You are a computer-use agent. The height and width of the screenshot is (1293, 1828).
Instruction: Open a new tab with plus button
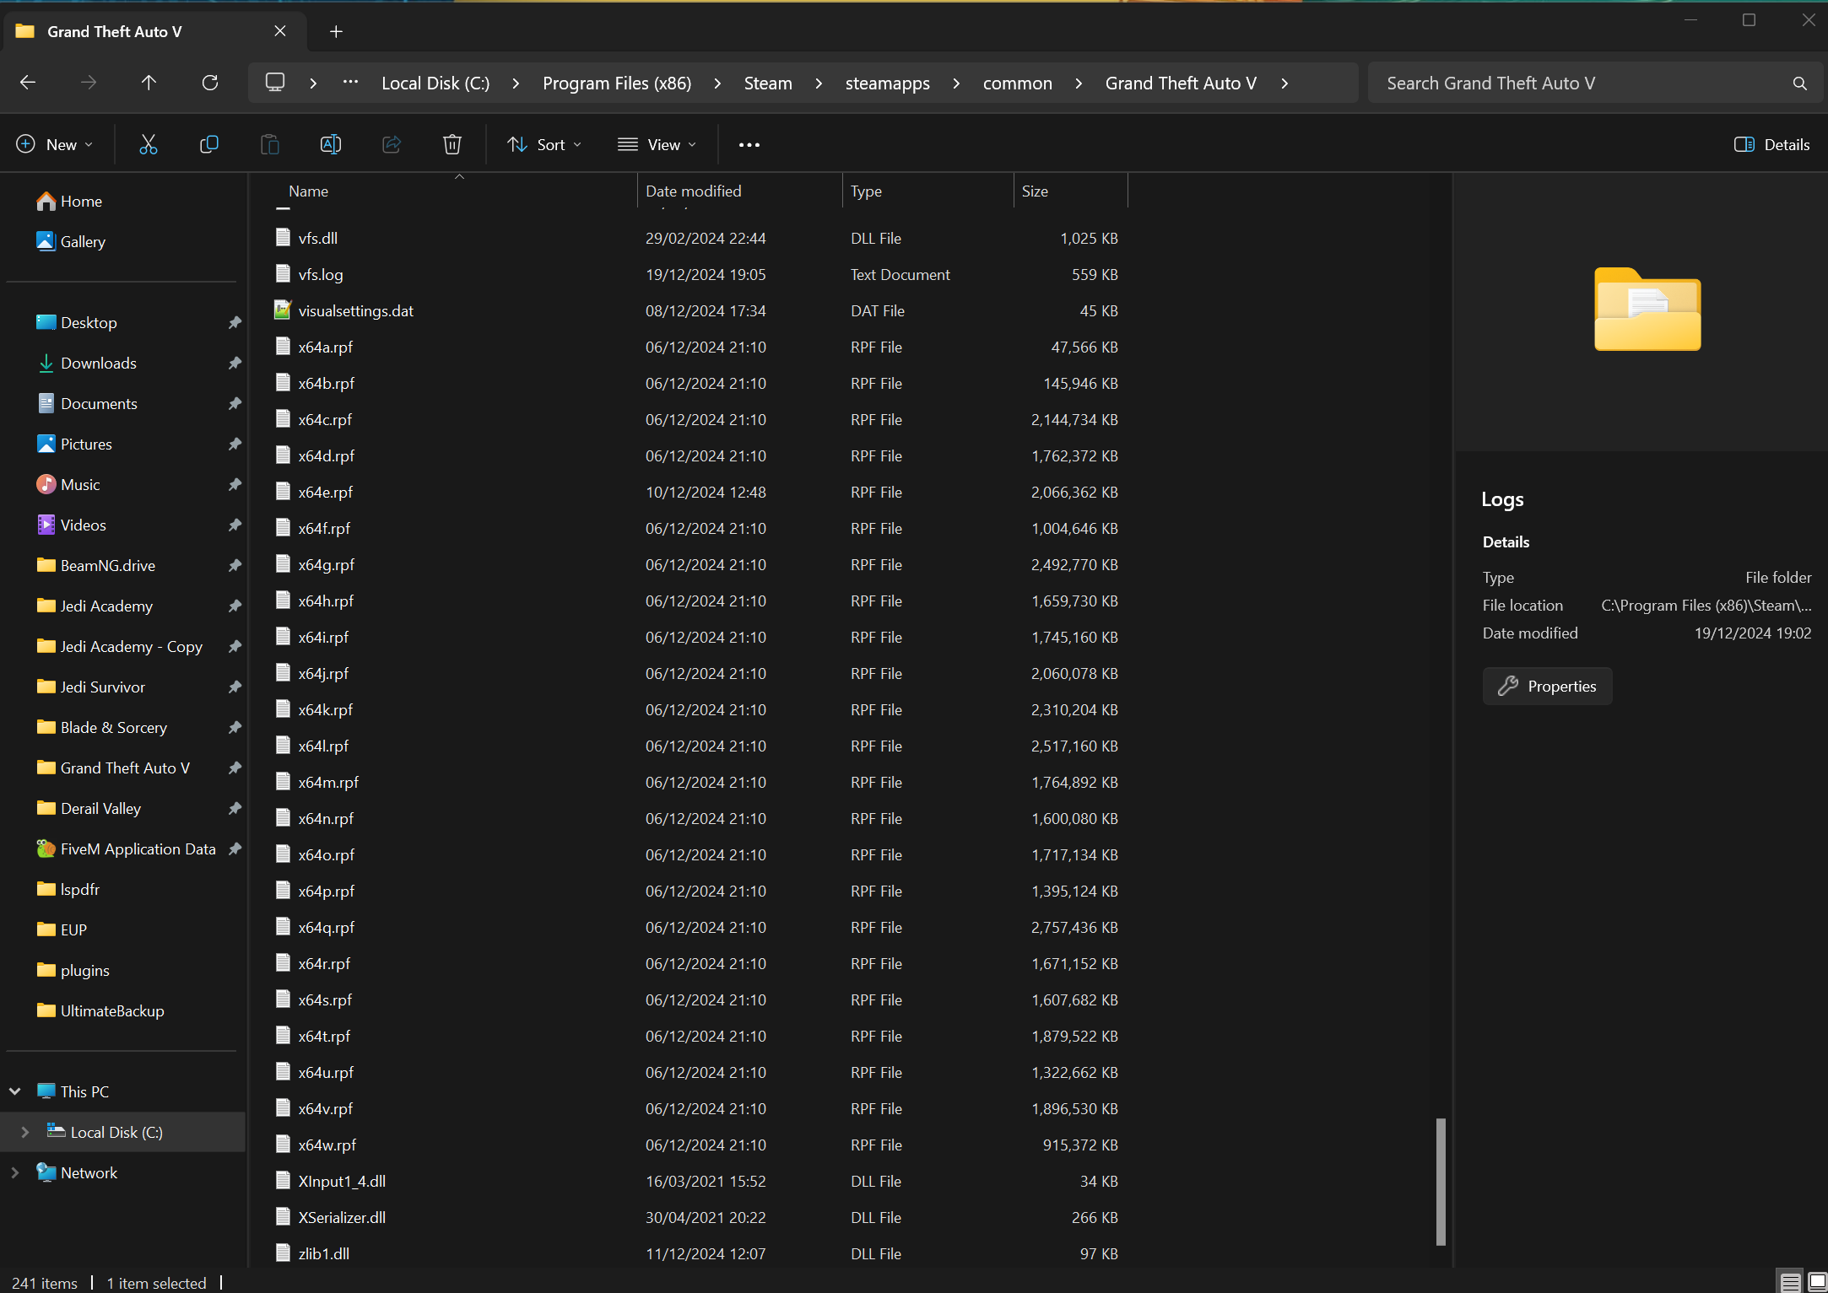click(x=336, y=31)
